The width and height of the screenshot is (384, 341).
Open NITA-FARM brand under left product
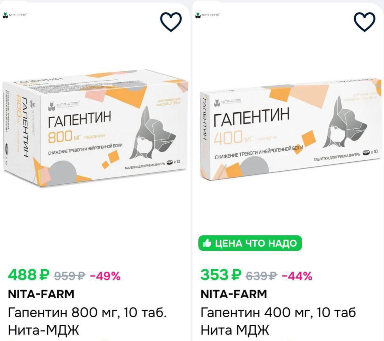click(x=41, y=294)
